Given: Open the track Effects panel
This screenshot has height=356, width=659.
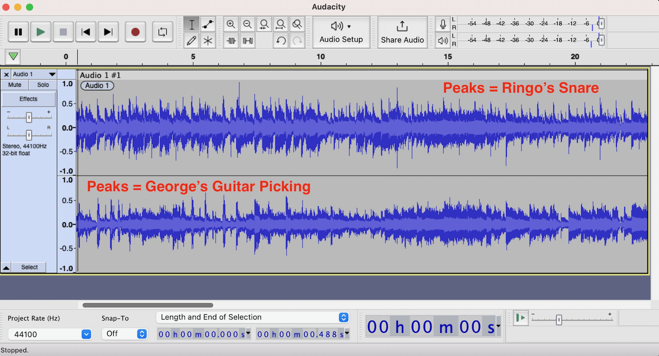Looking at the screenshot, I should [29, 99].
